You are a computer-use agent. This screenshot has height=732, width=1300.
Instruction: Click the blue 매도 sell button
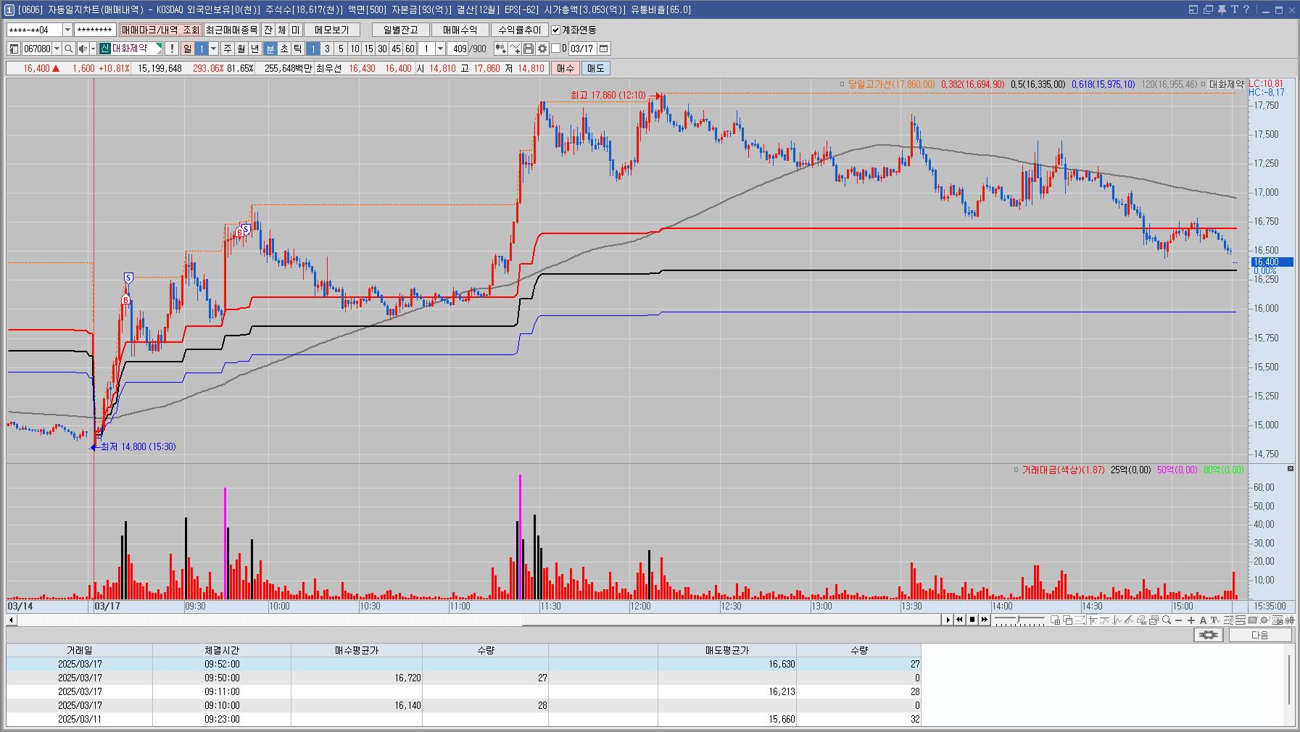595,68
